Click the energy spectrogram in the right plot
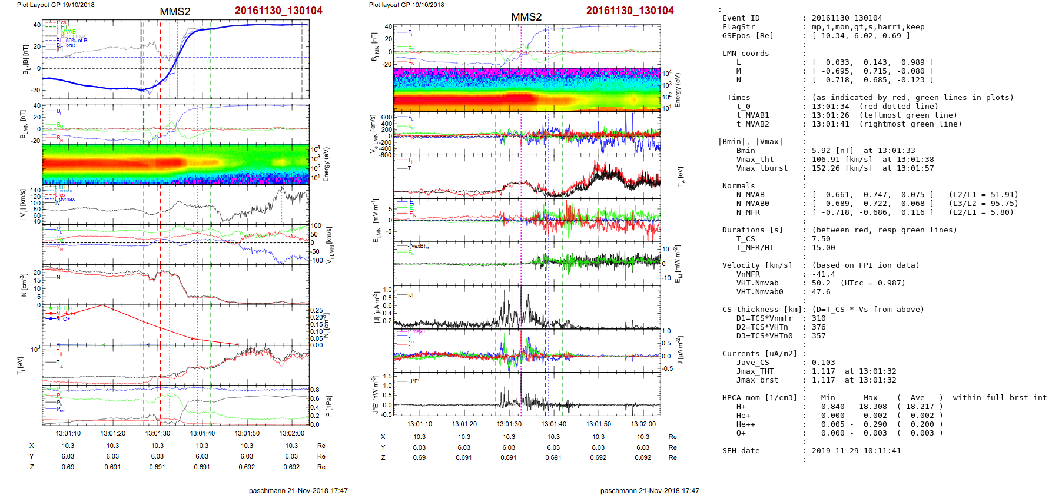Screen dimensions: 1062x495 coord(527,89)
